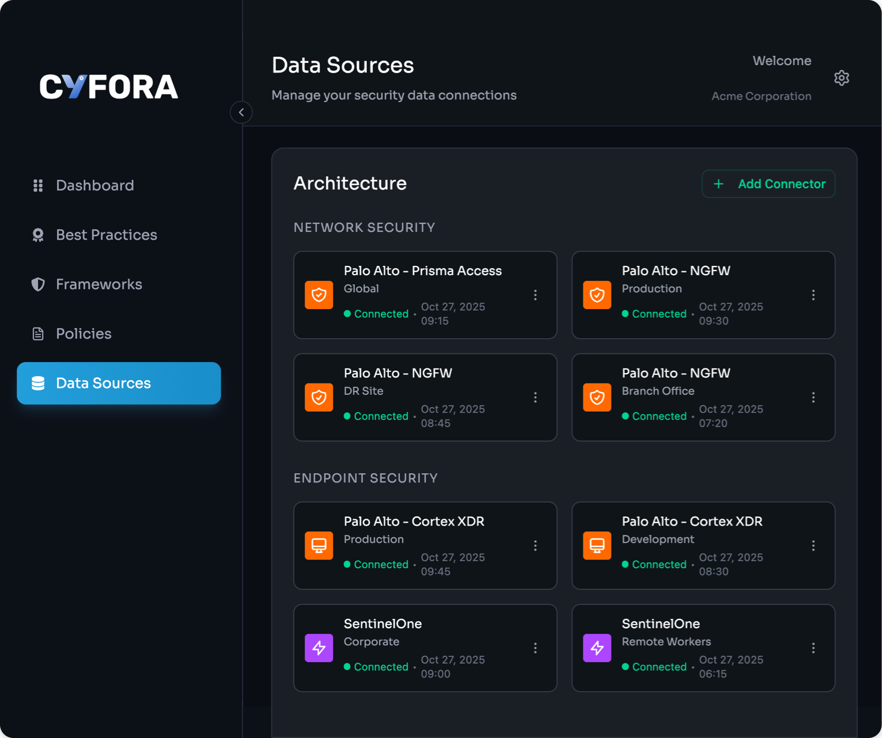The image size is (882, 738).
Task: Click the NGFW DR Site shield icon
Action: click(x=319, y=397)
